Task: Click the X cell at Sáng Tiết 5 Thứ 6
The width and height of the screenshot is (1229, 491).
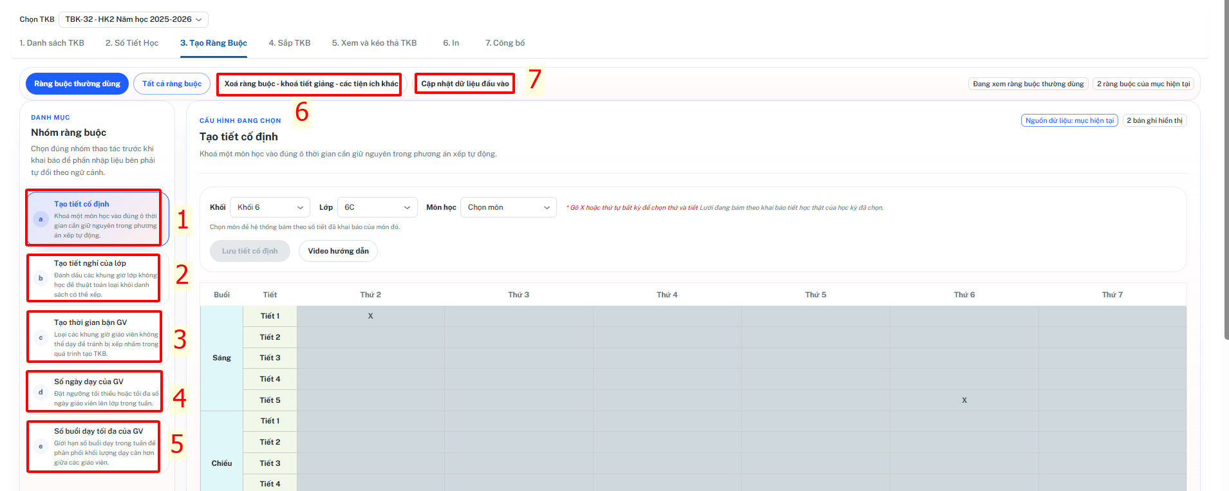Action: point(964,400)
